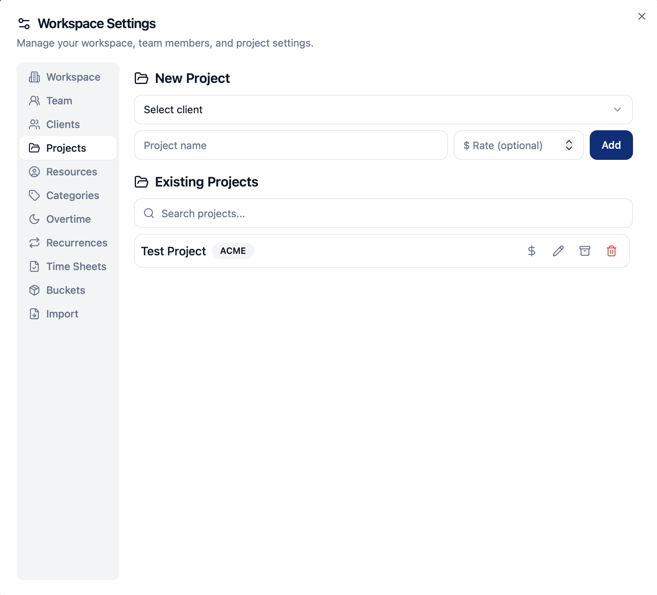Open the Resources section
This screenshot has width=657, height=595.
[68, 172]
